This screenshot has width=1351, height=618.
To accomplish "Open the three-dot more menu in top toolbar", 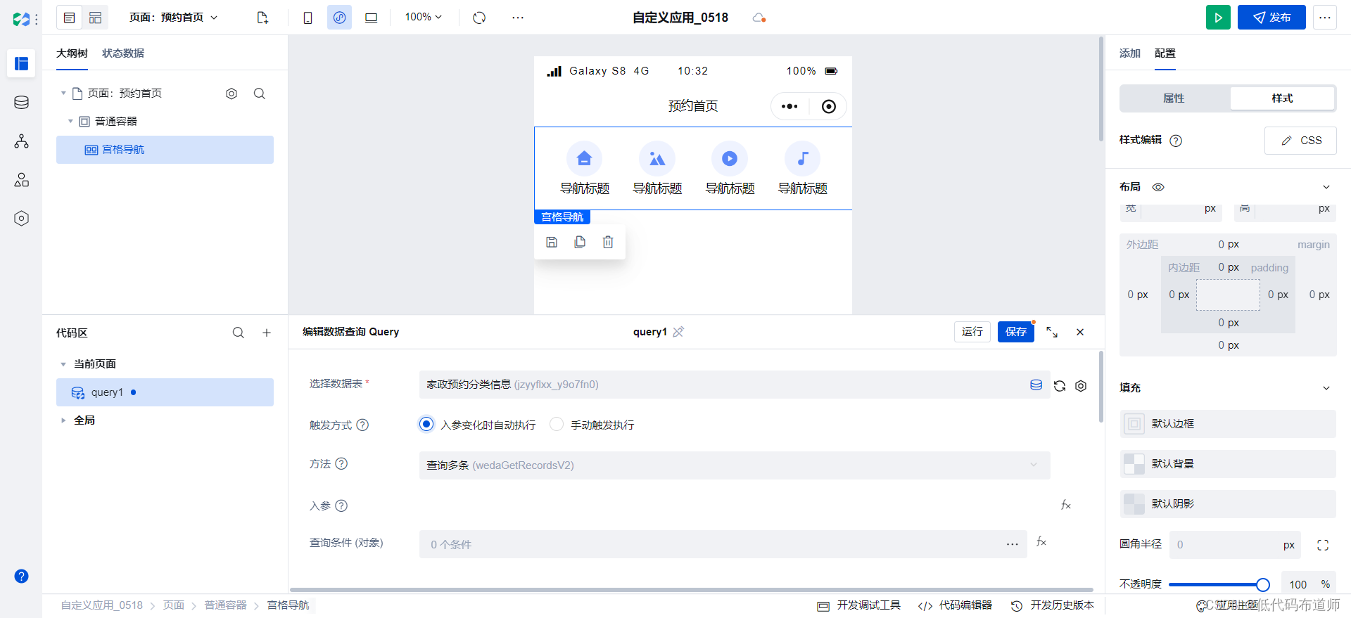I will click(518, 18).
